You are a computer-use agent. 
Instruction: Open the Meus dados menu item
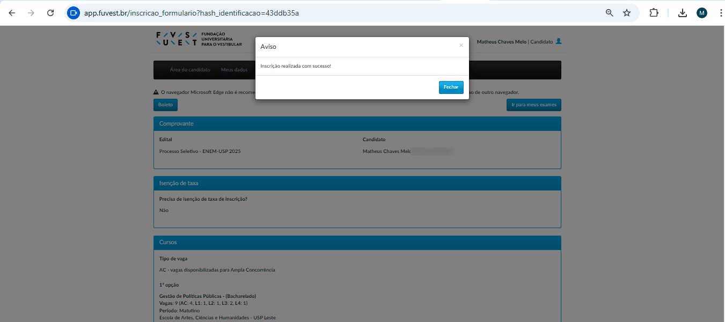(235, 70)
